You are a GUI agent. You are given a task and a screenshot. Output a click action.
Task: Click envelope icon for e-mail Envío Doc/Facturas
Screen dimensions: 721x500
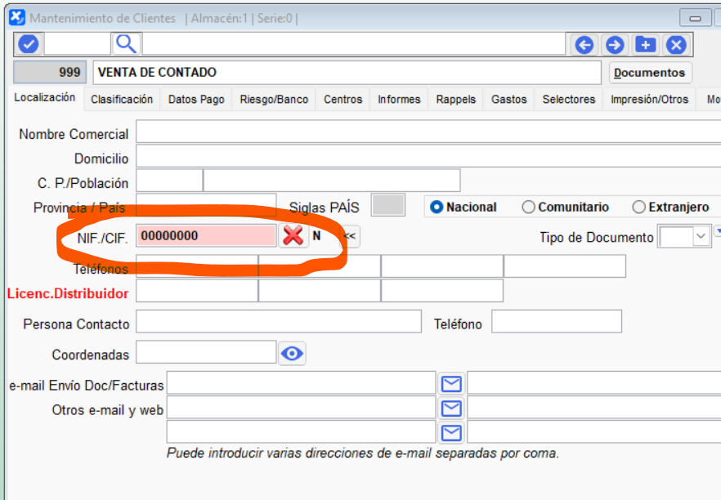click(451, 383)
